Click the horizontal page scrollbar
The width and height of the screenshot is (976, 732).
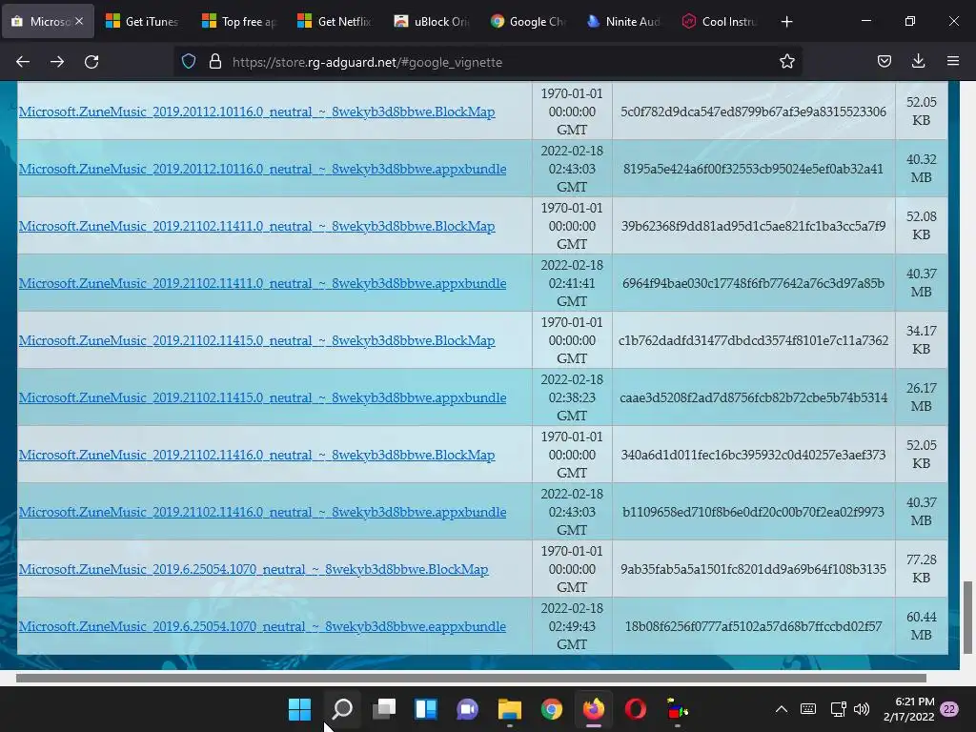(x=471, y=678)
